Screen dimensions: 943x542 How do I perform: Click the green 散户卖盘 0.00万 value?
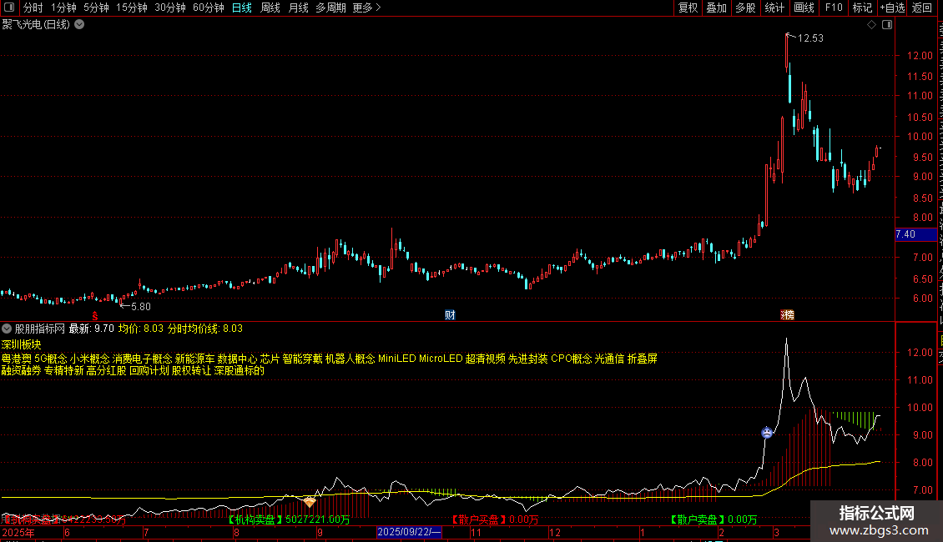[714, 519]
